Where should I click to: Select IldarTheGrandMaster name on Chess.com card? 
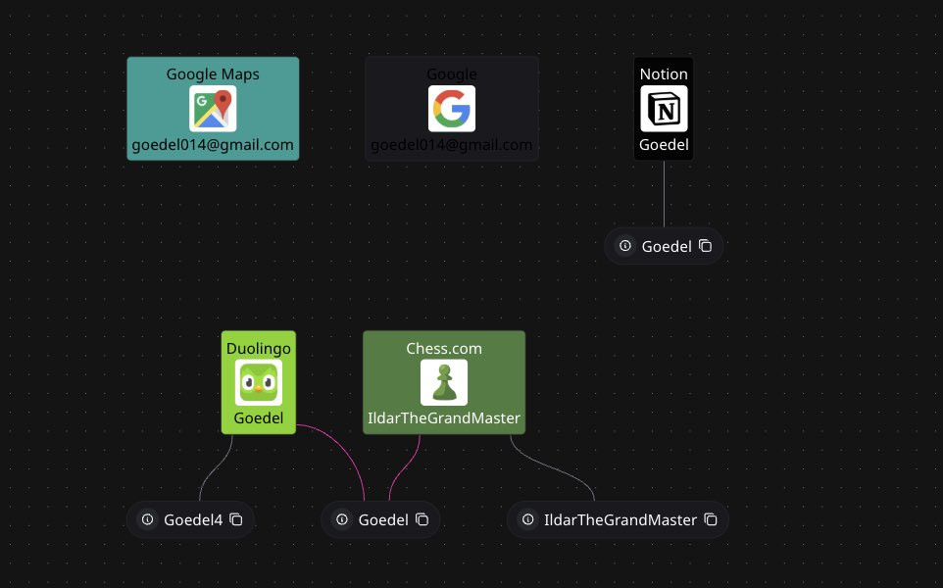(x=444, y=417)
